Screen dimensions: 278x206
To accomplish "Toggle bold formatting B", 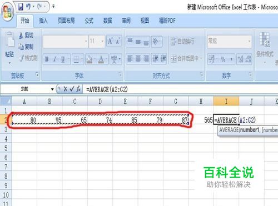I will click(47, 59).
